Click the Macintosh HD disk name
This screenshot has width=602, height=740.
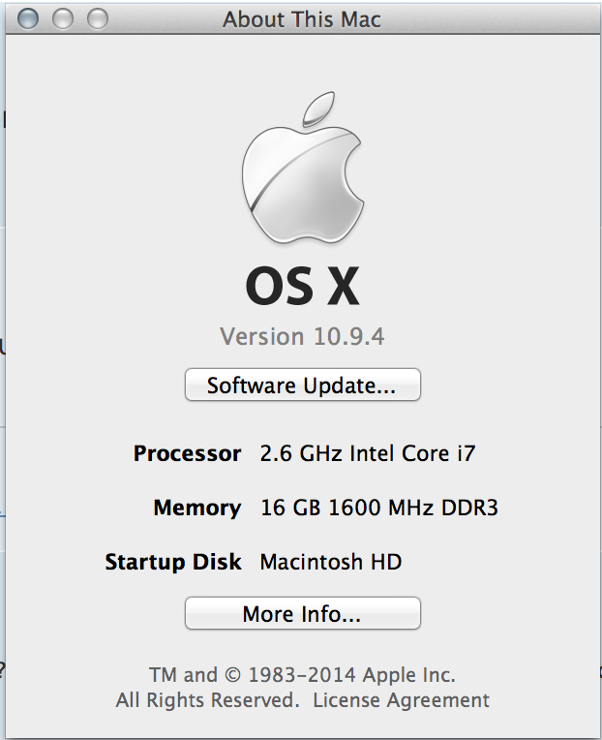coord(331,562)
